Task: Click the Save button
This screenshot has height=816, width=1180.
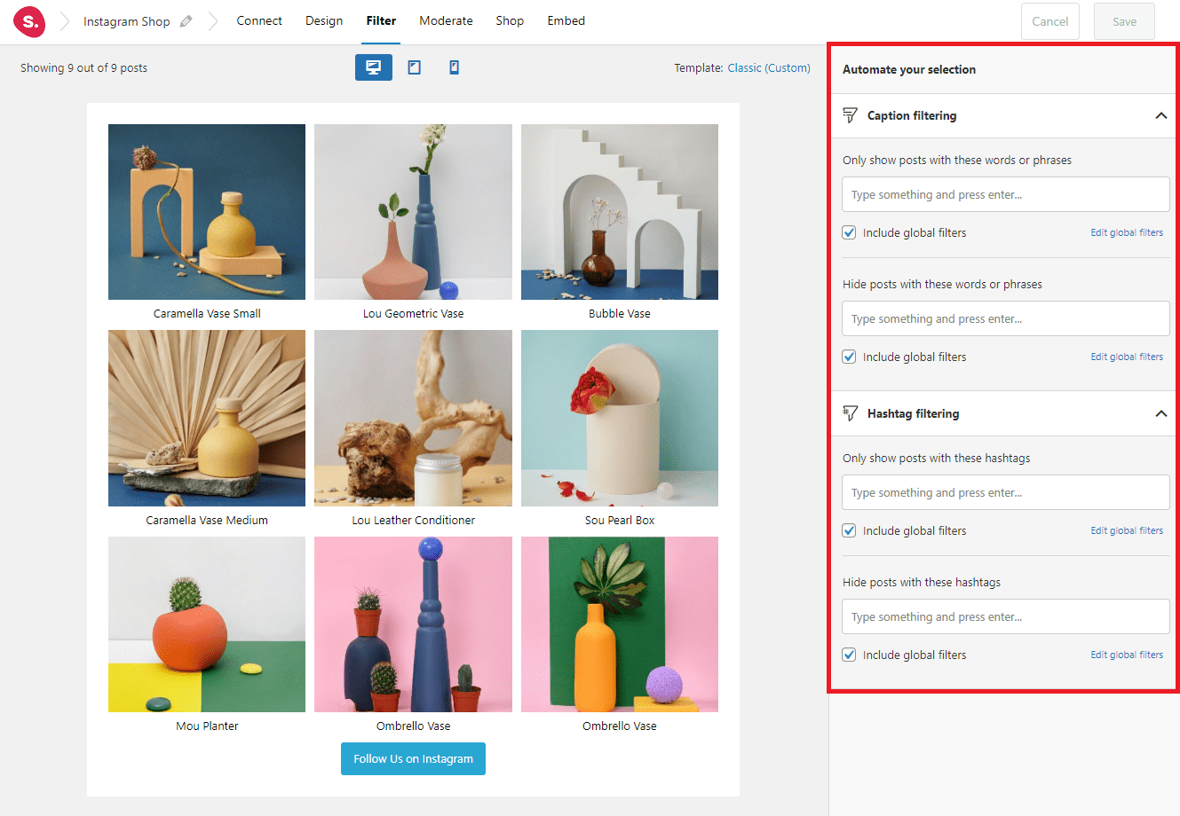Action: [1124, 21]
